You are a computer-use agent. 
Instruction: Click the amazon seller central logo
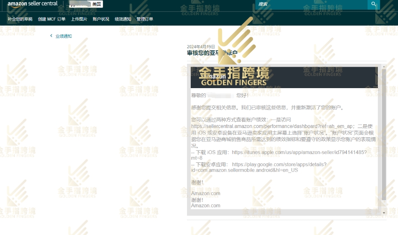coord(32,4)
